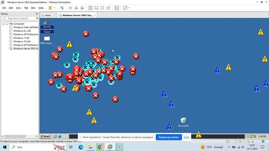Toggle the console view button

tap(117, 8)
